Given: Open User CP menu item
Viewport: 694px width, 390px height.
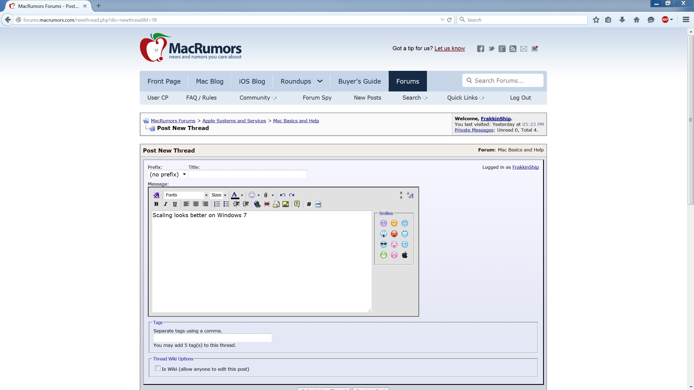Looking at the screenshot, I should tap(158, 98).
